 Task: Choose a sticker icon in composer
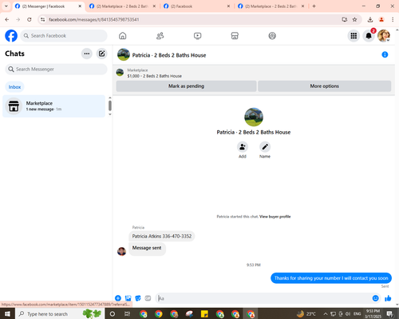point(138,298)
